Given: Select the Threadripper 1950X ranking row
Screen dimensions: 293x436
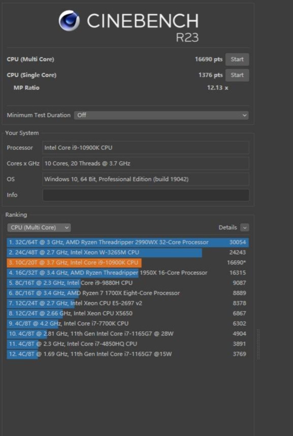Looking at the screenshot, I should 127,273.
